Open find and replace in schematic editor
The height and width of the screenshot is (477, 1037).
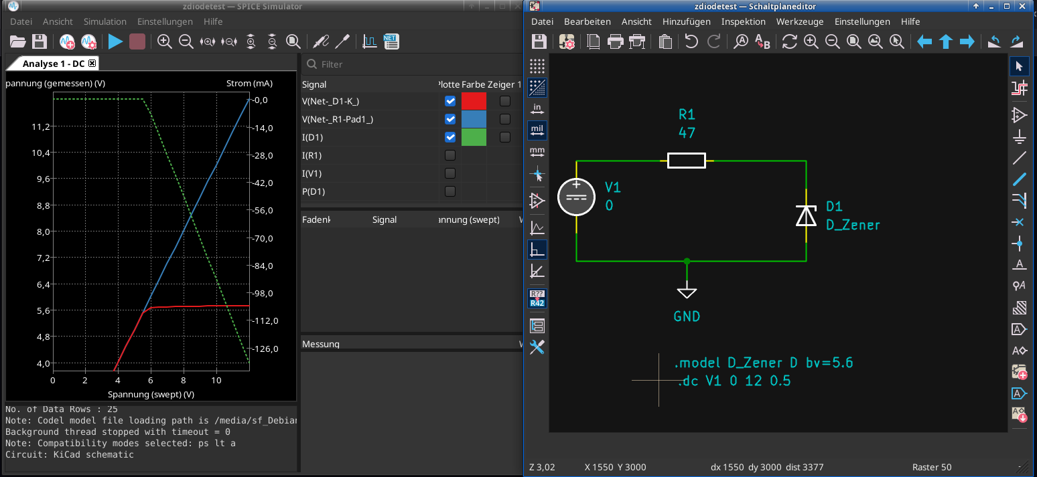tap(762, 41)
